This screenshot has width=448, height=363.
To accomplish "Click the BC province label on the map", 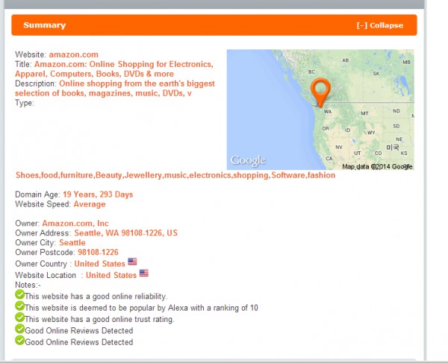I will coord(311,72).
